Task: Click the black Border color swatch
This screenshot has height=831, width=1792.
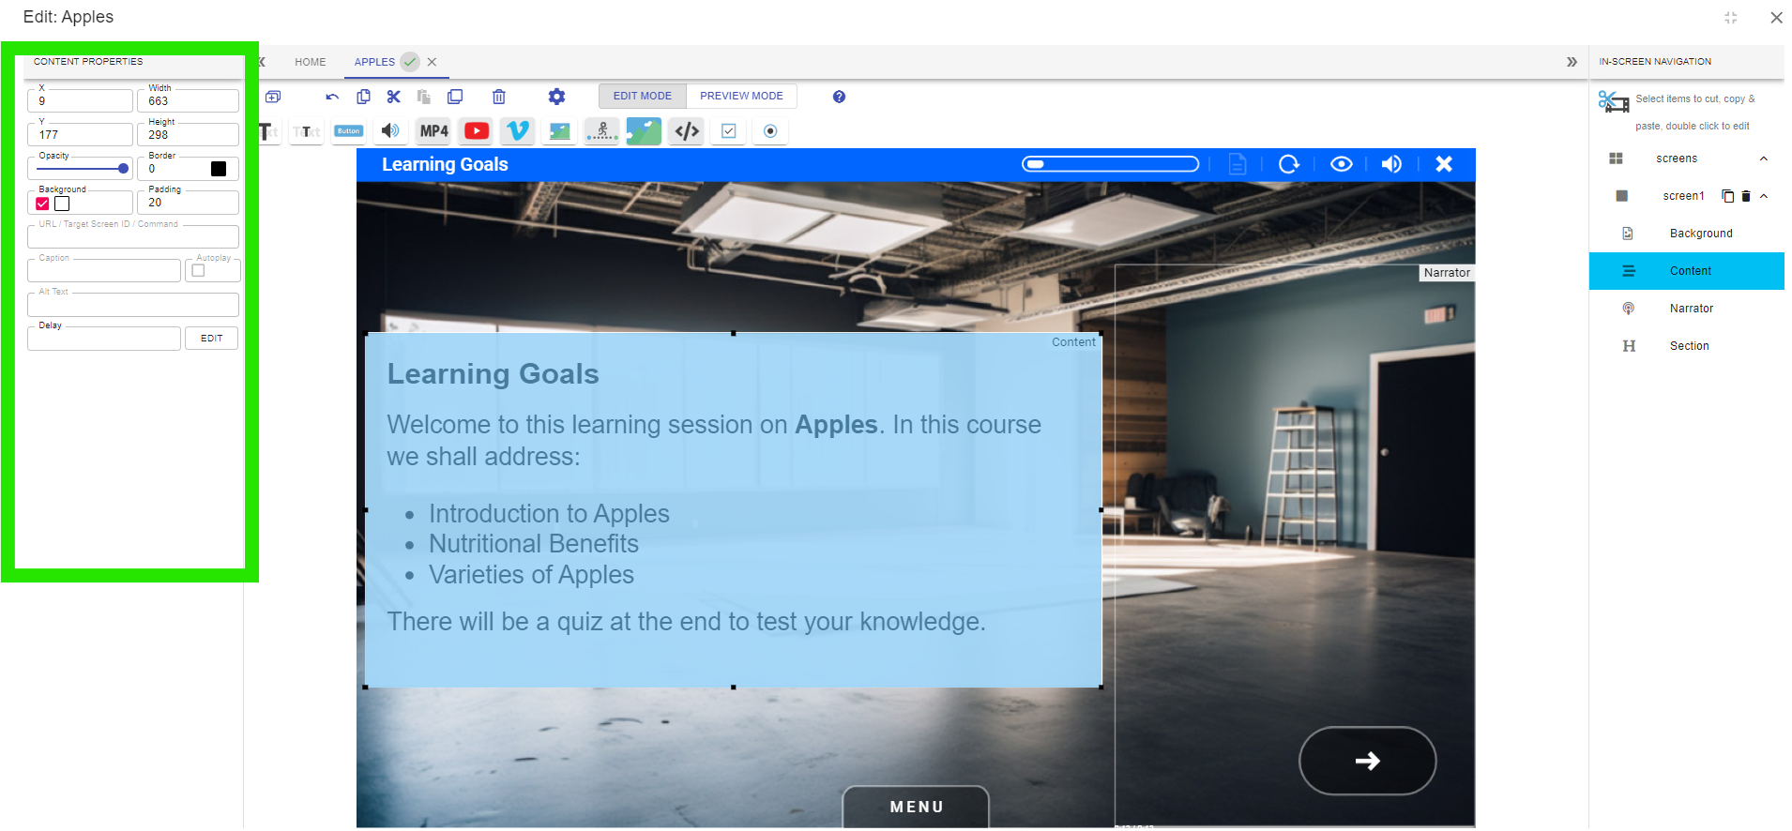Action: tap(219, 169)
